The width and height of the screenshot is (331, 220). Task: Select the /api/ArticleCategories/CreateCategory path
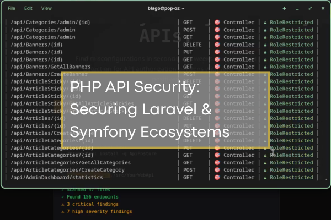(x=67, y=170)
